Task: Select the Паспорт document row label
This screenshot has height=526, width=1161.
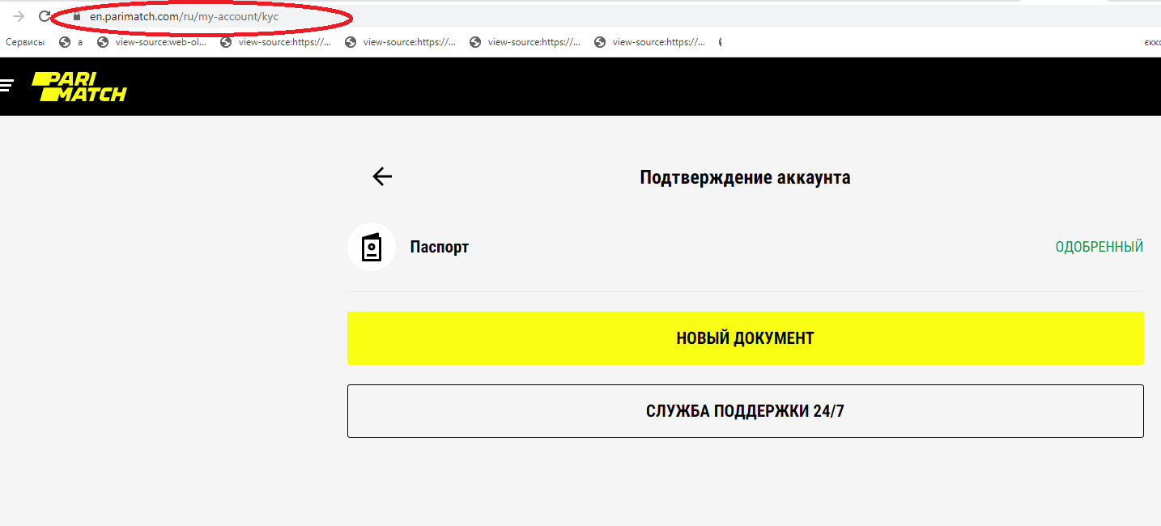Action: [x=439, y=247]
